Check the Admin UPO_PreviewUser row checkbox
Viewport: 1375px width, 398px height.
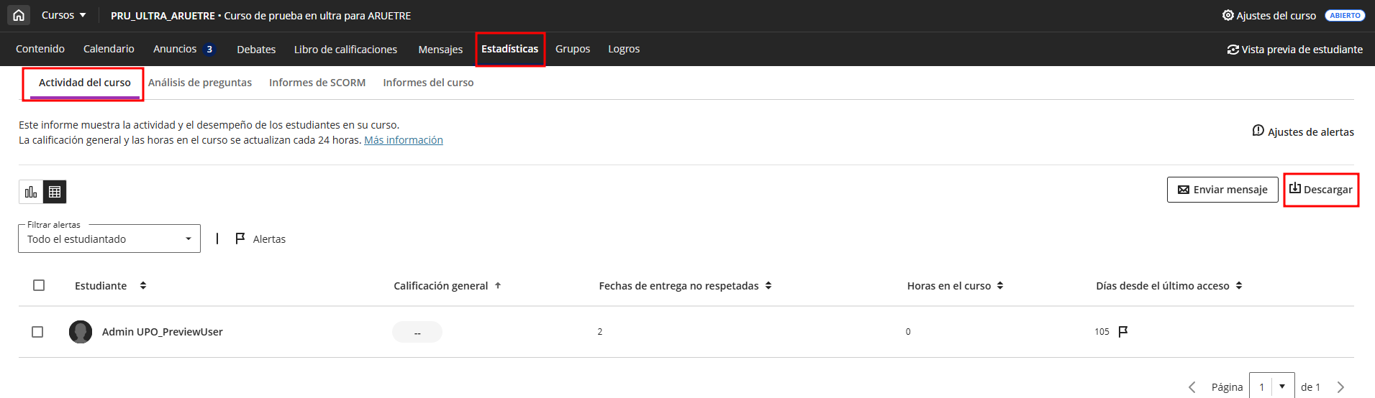[x=37, y=332]
